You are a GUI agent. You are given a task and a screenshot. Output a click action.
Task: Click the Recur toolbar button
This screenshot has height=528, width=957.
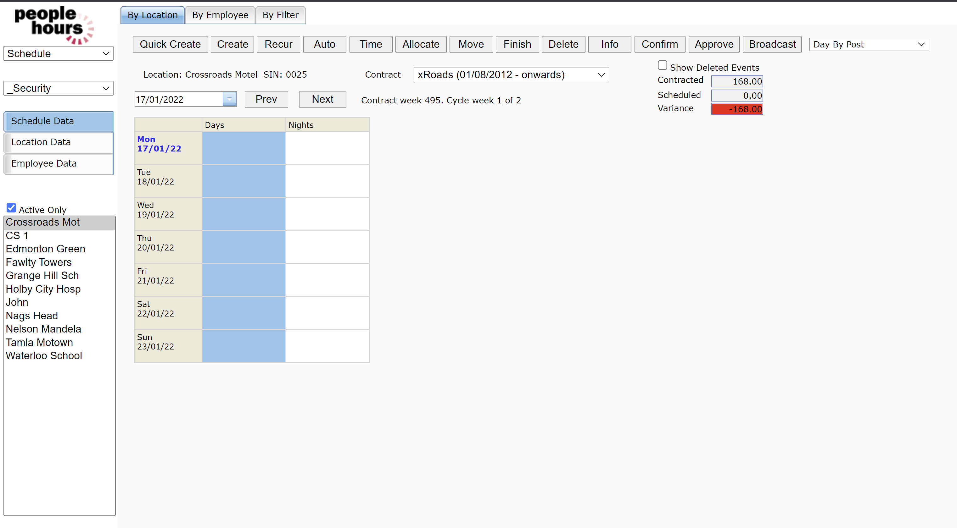click(x=278, y=44)
